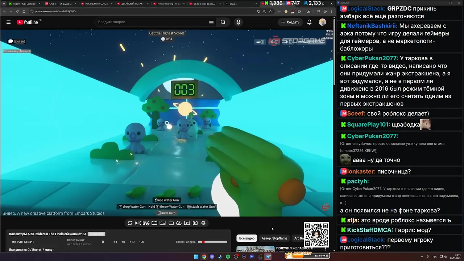Open Chrome from the taskbar

click(x=204, y=257)
